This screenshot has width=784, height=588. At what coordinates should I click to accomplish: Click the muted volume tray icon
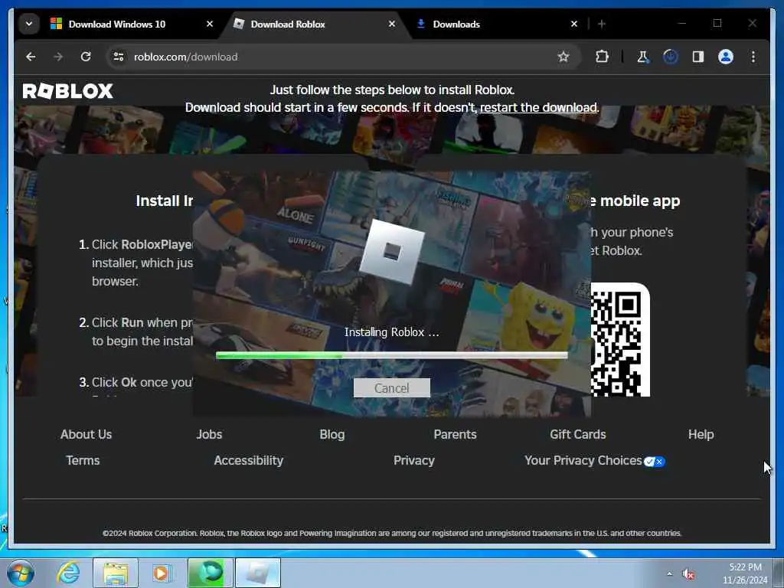tap(689, 574)
